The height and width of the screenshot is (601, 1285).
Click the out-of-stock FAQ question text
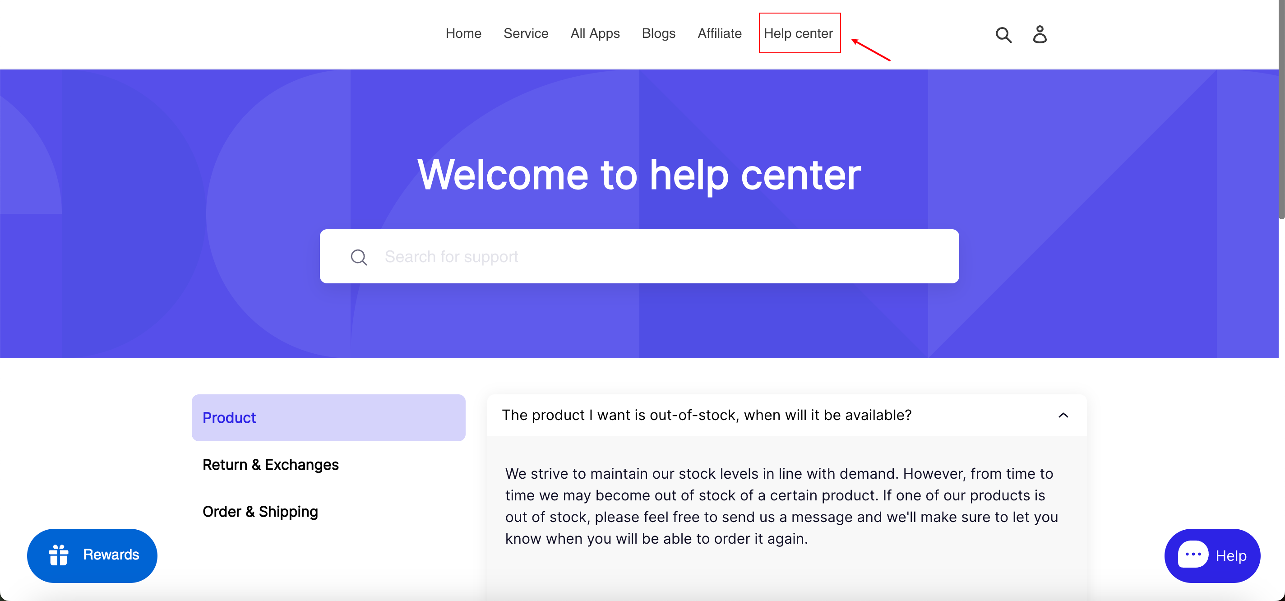pos(707,415)
